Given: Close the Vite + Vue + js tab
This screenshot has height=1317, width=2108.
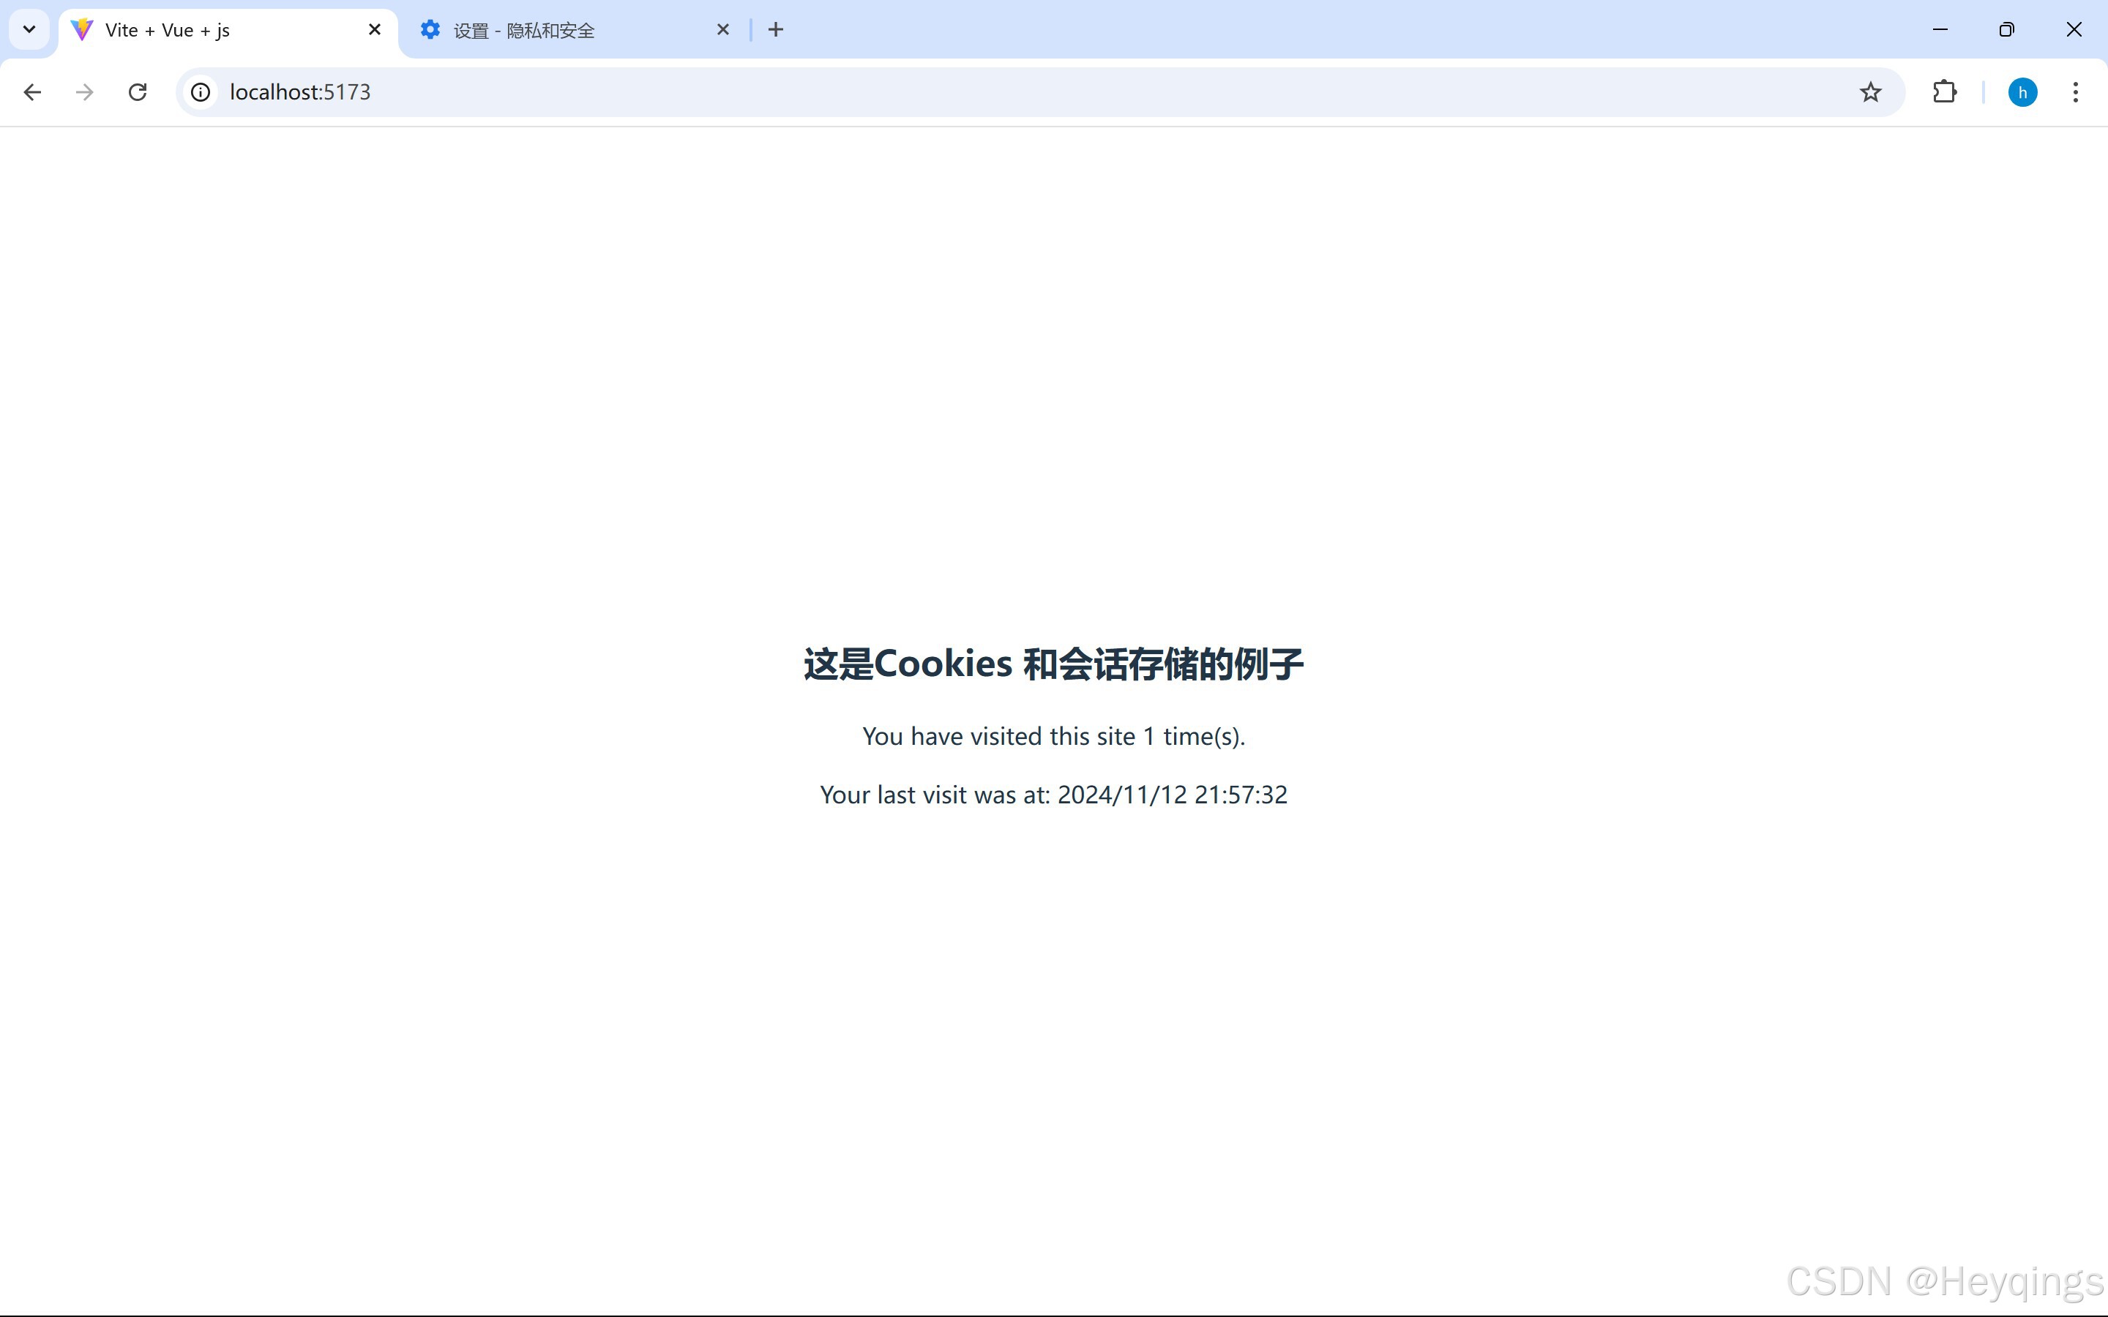Looking at the screenshot, I should click(x=375, y=29).
